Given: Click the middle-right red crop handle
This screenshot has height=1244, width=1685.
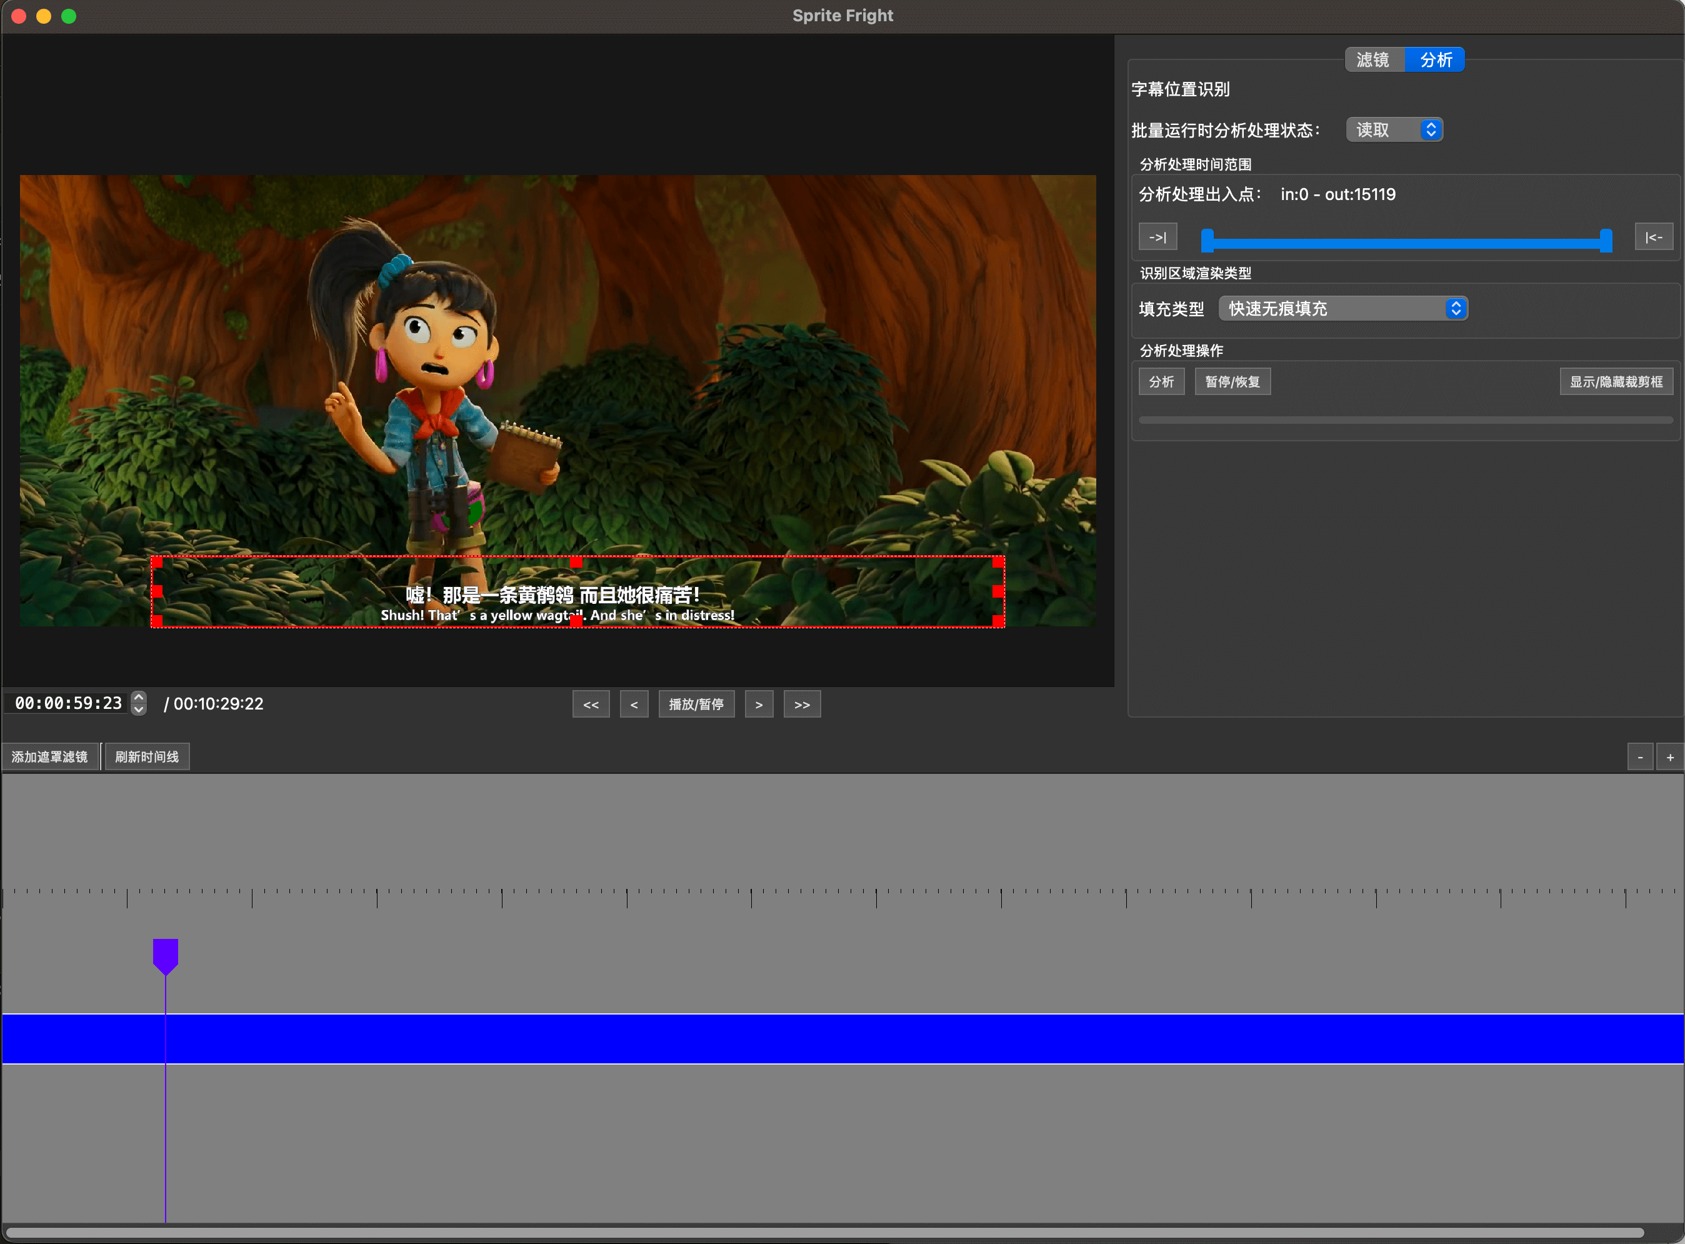Looking at the screenshot, I should tap(997, 591).
